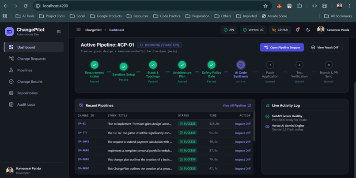Viewport: 356px width, 178px height.
Task: Click ChangePilot breadcrumb link
Action: pos(93,30)
